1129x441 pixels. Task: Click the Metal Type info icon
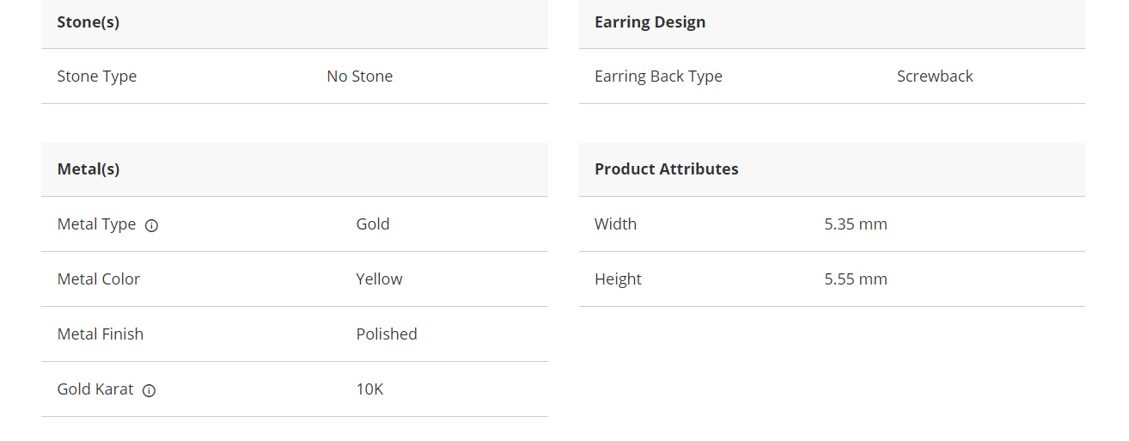tap(151, 226)
